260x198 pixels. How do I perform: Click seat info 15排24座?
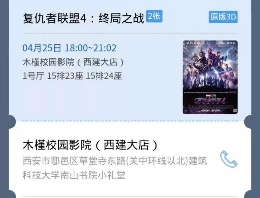click(104, 76)
